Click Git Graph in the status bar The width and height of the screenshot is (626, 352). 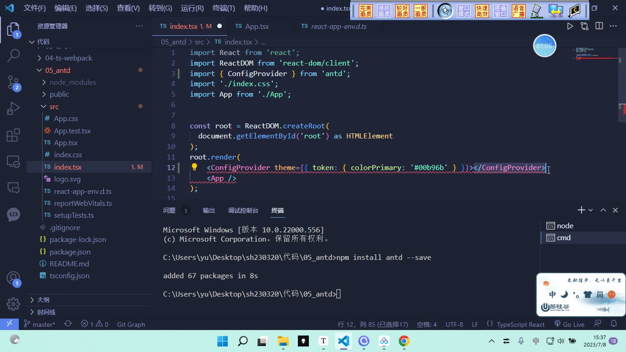click(131, 324)
